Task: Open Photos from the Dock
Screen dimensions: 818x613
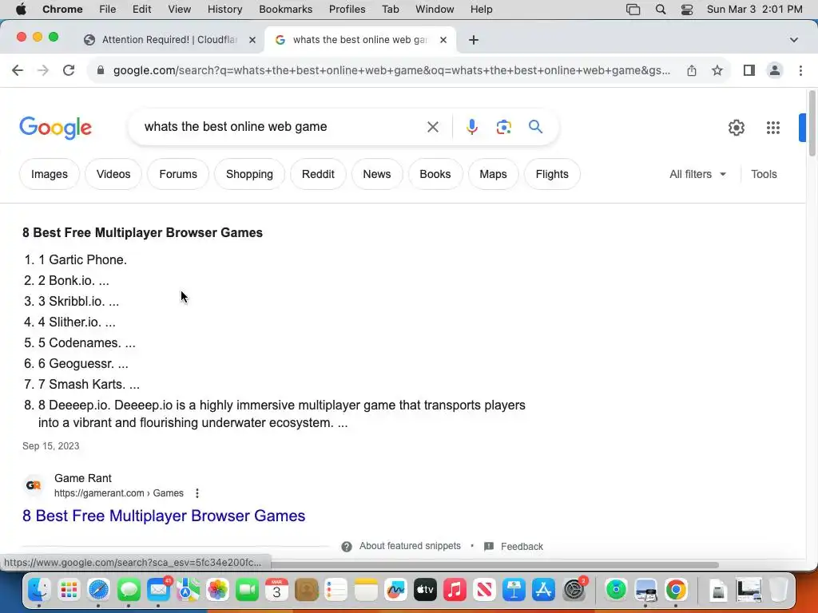Action: click(217, 590)
